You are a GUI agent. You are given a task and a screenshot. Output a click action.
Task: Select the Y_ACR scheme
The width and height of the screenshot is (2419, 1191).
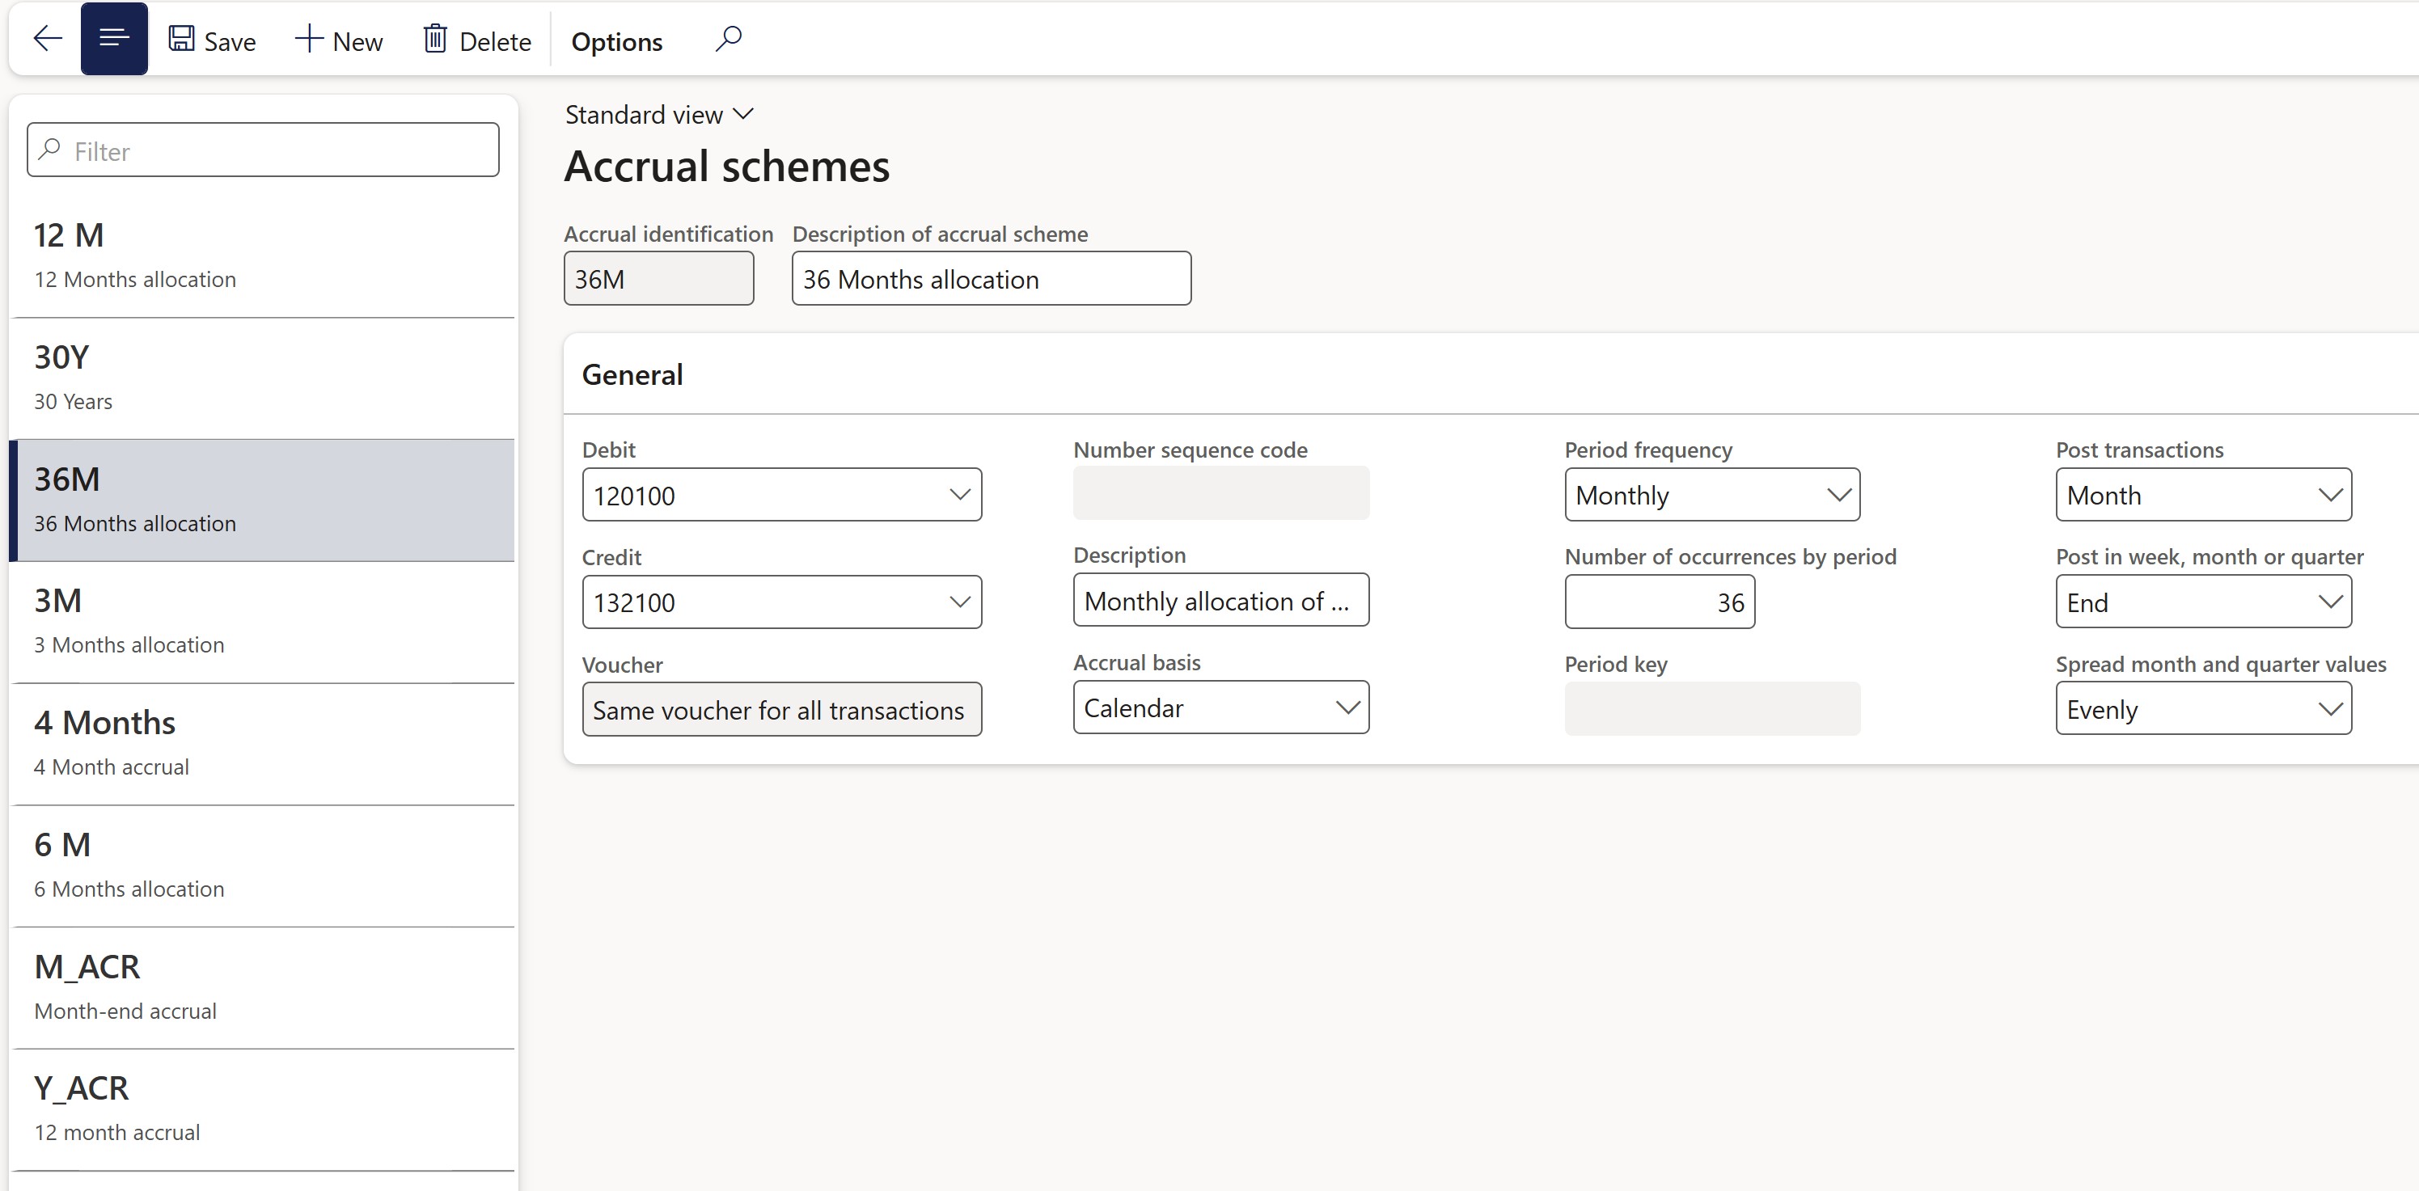(x=263, y=1110)
